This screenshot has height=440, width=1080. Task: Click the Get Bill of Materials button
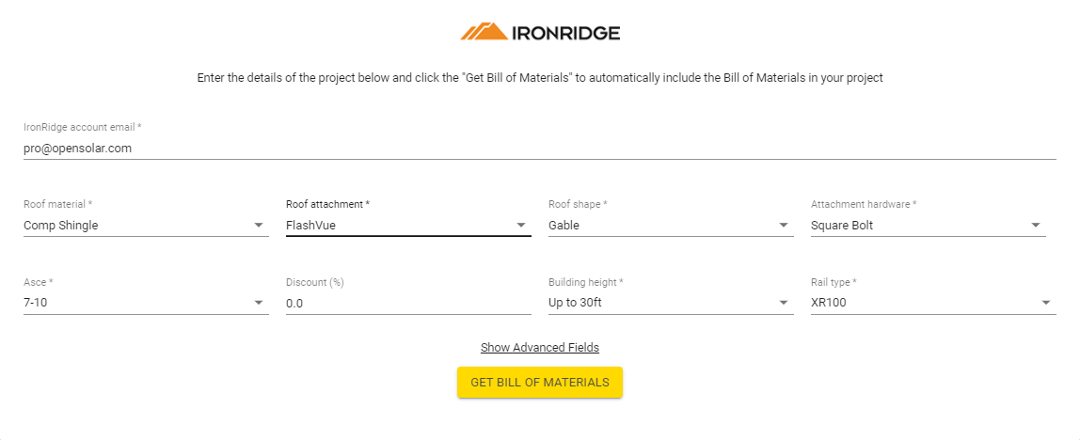pos(540,382)
